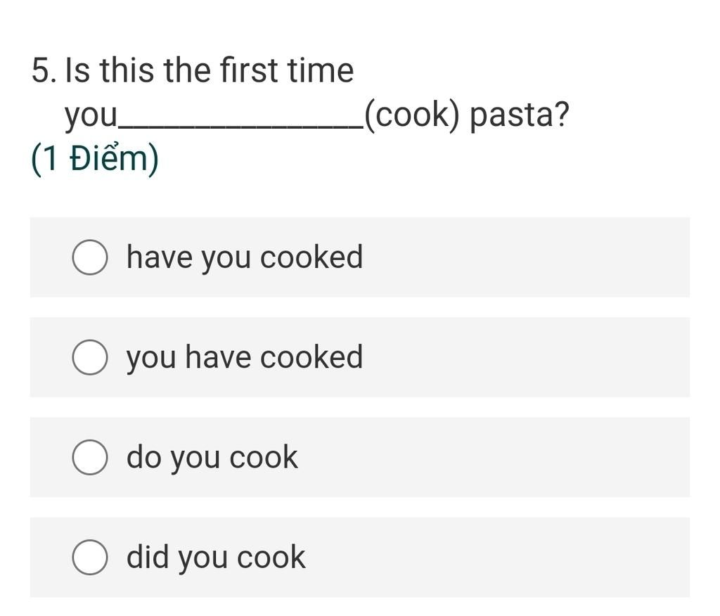
Task: Tap the "do you cook" option text
Action: (x=212, y=457)
